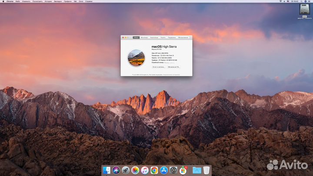Open the История menu
Screen dimensions: 313x176
click(48, 1)
